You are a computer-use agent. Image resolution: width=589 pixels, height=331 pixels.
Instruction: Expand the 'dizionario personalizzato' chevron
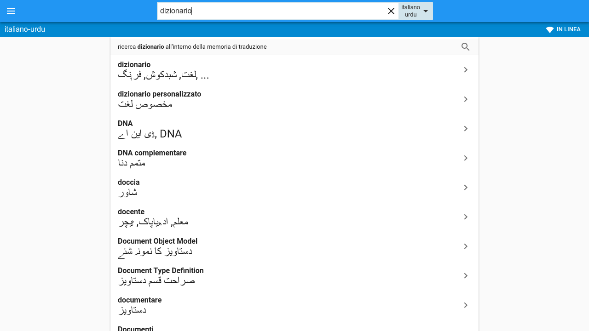coord(466,99)
